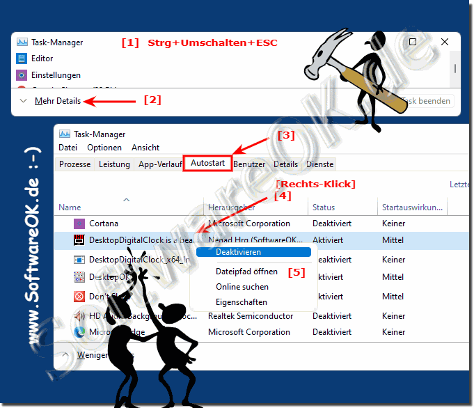The height and width of the screenshot is (408, 474).
Task: Click the Mehr Details link
Action: 58,101
